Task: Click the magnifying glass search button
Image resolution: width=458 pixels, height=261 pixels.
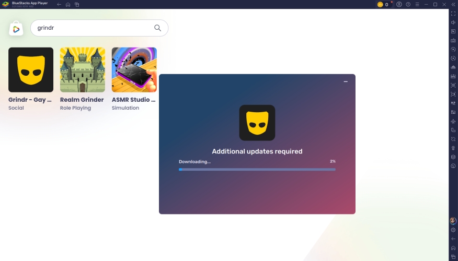Action: (x=157, y=28)
